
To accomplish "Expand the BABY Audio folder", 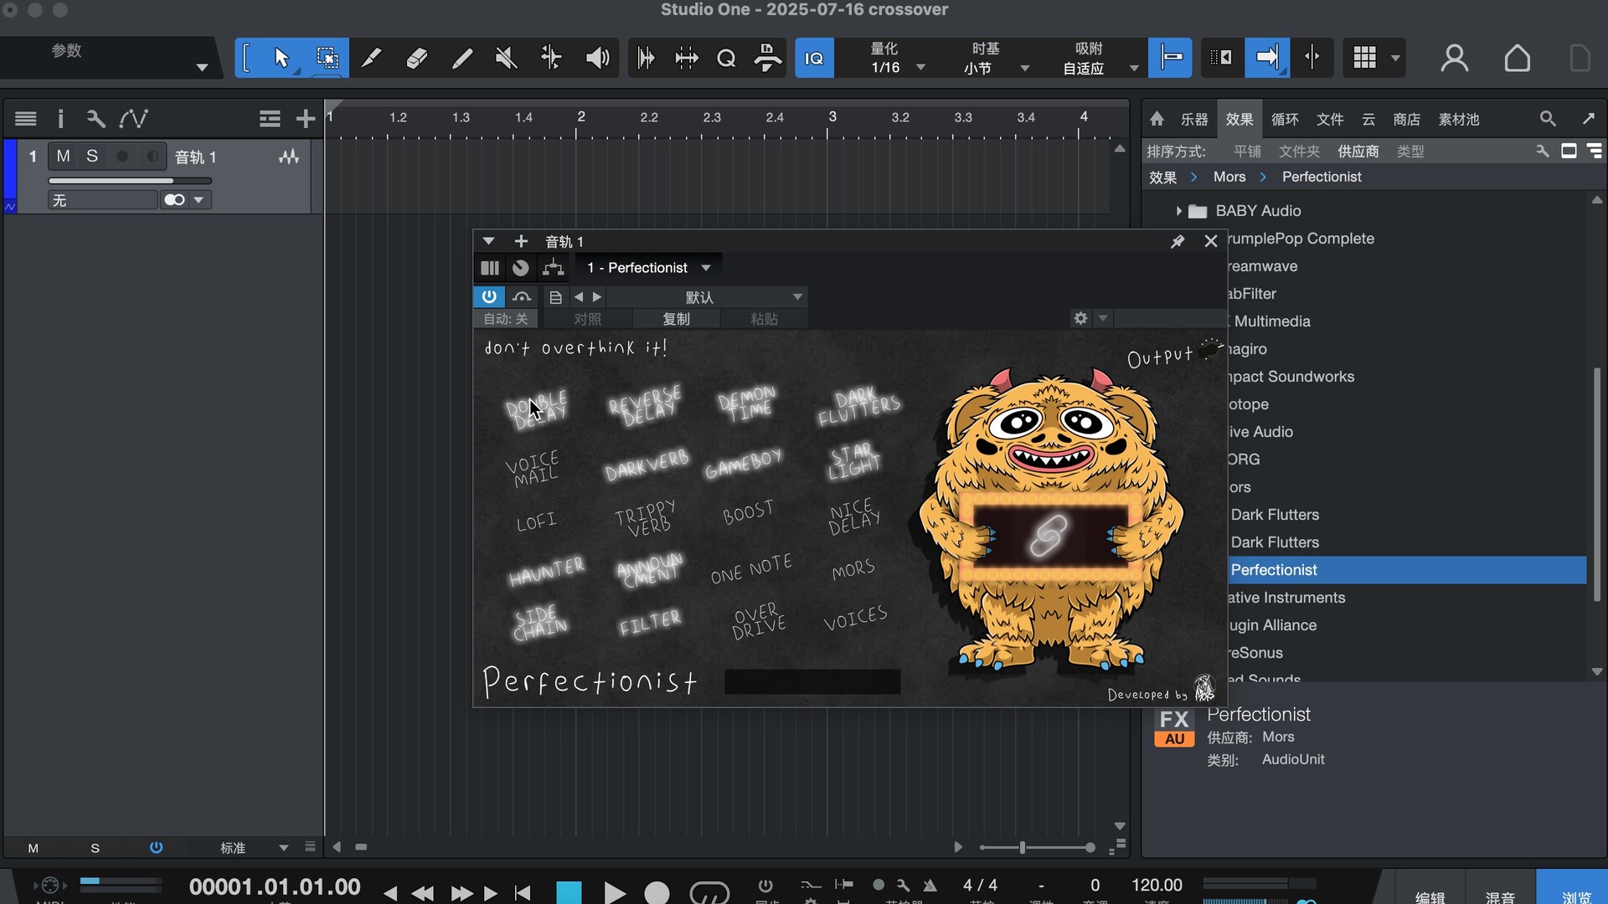I will (1178, 211).
